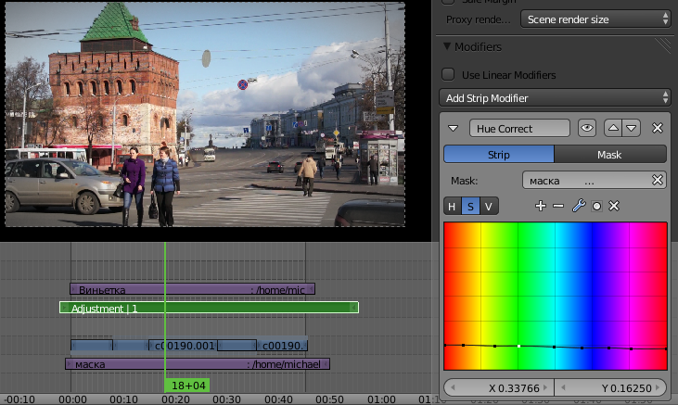Toggle curve clipping options dot icon

coord(596,206)
